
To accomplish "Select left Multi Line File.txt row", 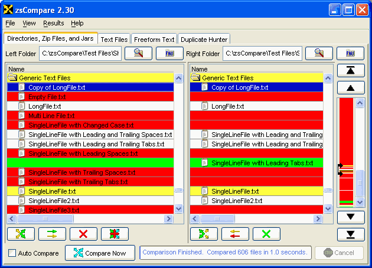I will pos(90,116).
